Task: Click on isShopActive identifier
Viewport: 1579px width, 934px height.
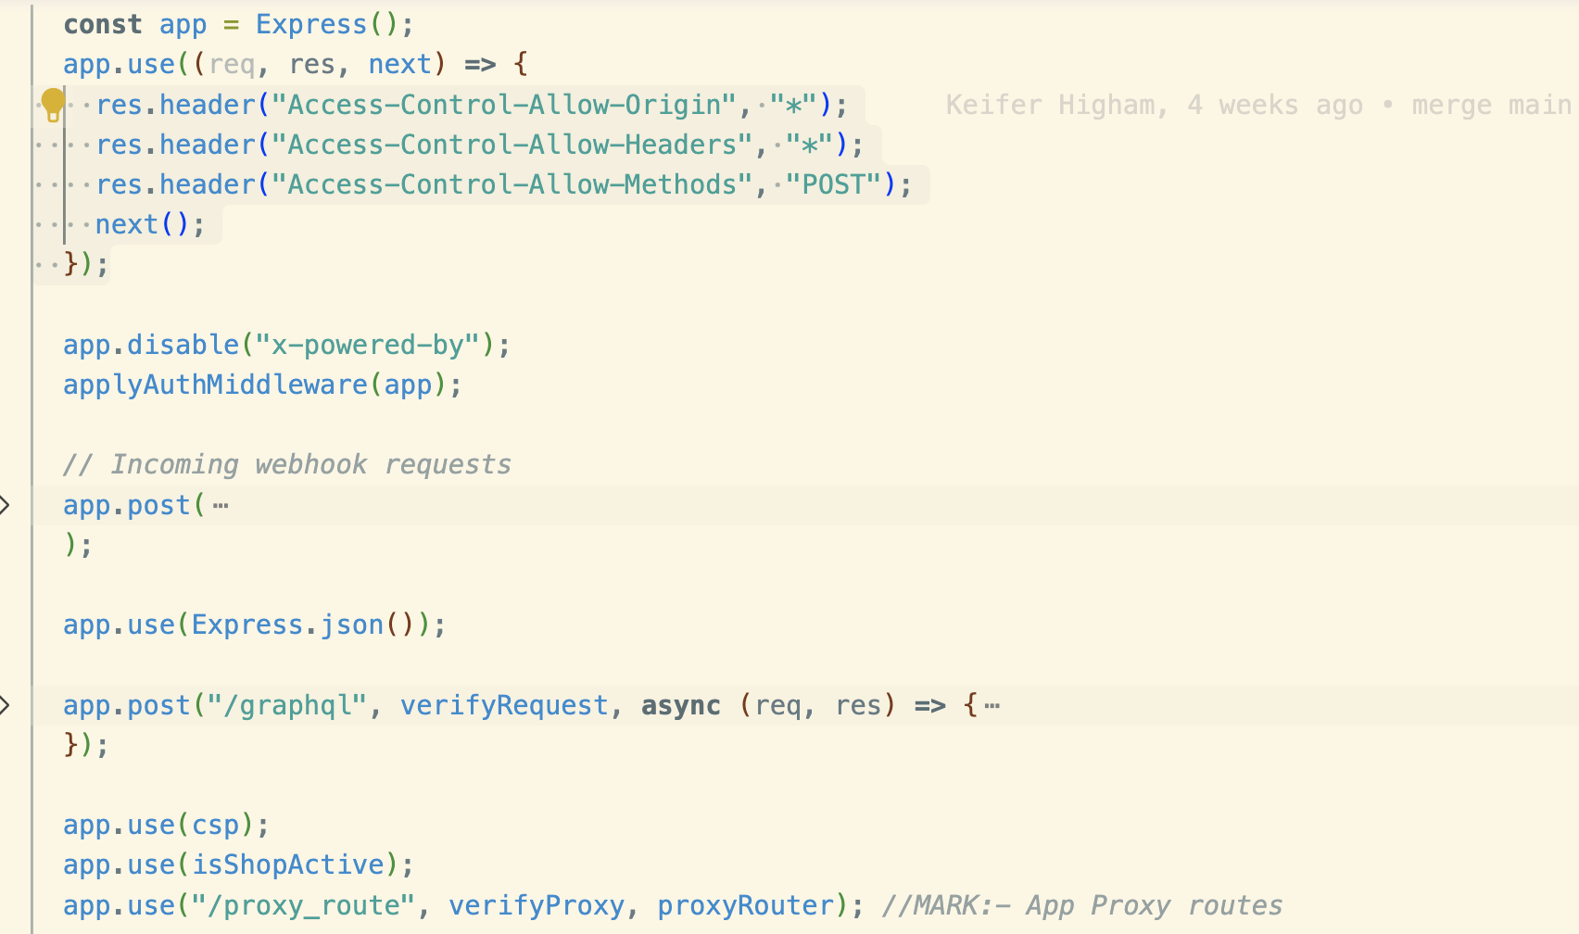Action: coord(287,865)
